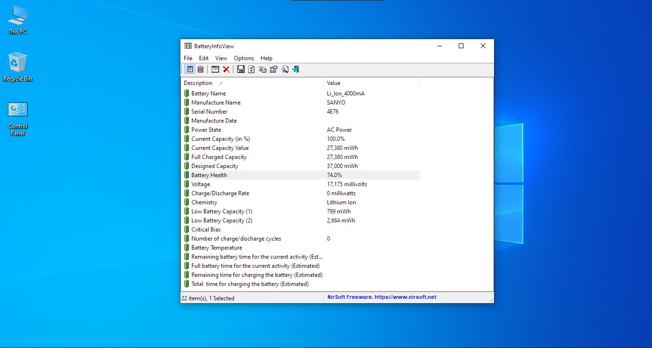Click the status bar item count text
Image resolution: width=652 pixels, height=348 pixels.
[x=208, y=298]
